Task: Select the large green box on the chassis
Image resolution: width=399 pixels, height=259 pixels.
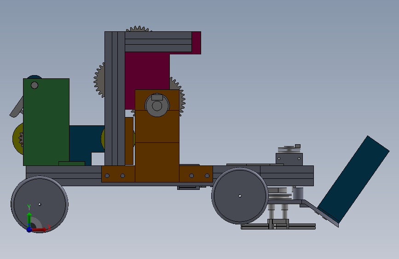Action: pyautogui.click(x=46, y=122)
